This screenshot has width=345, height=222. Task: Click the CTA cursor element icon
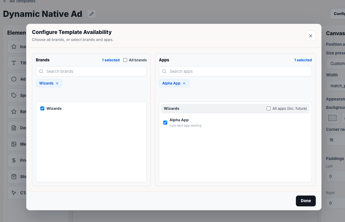[x=14, y=193]
